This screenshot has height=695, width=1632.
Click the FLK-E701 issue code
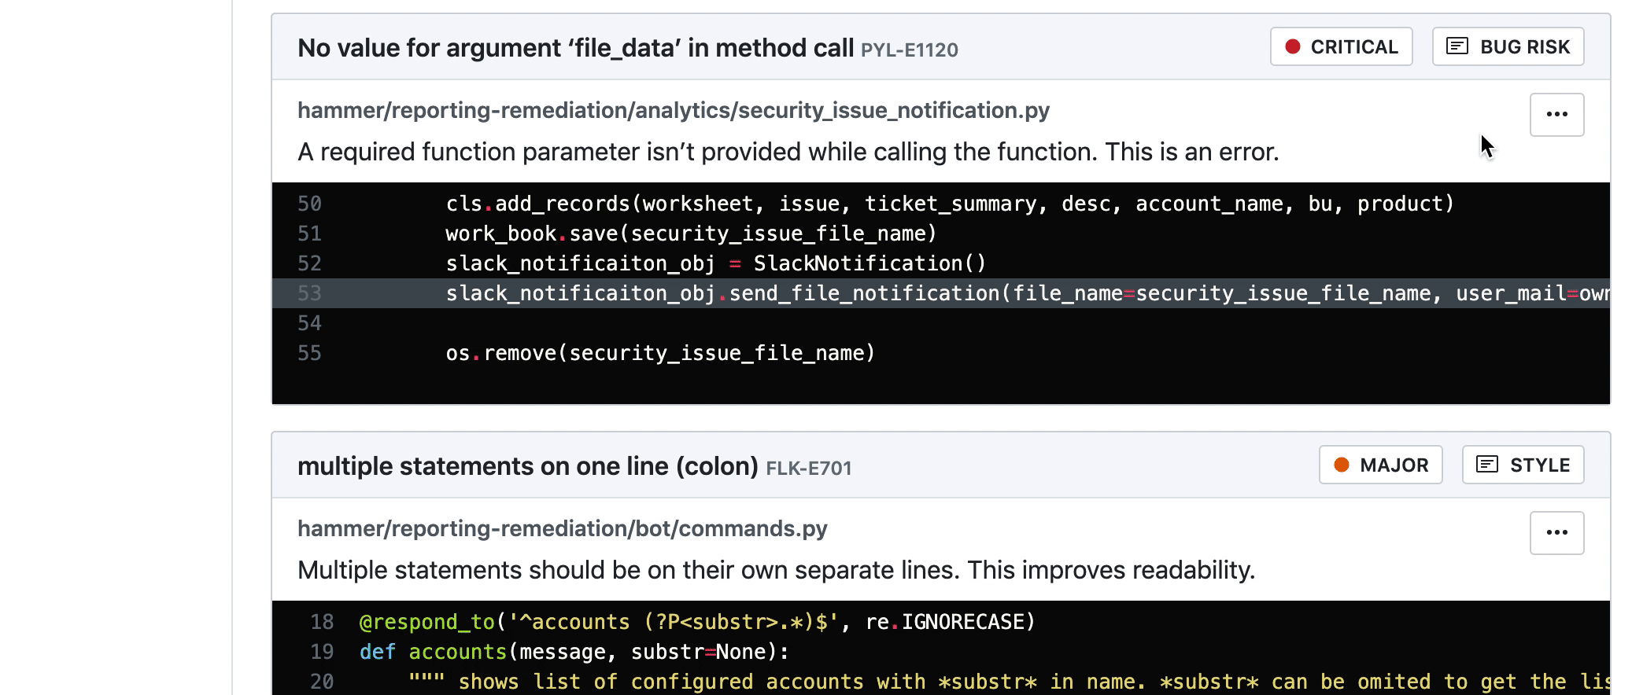[808, 468]
